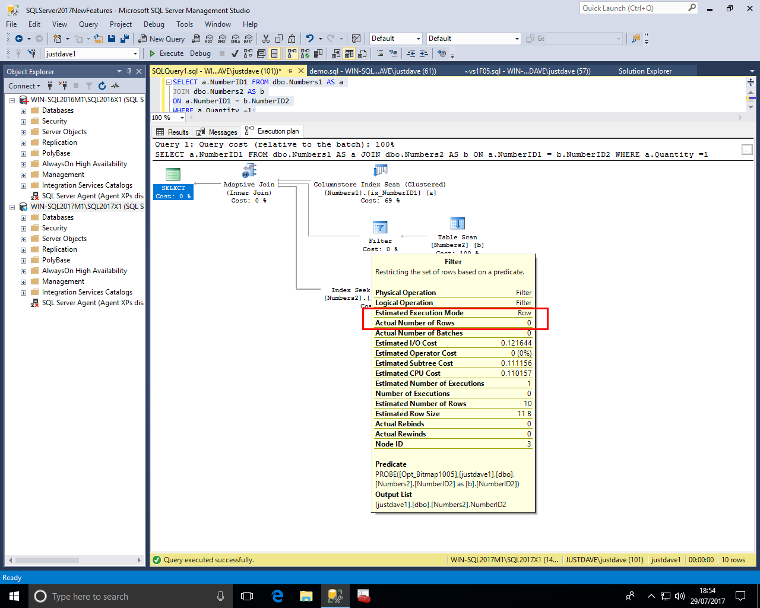This screenshot has height=608, width=760.
Task: Click the Execute button
Action: point(166,53)
